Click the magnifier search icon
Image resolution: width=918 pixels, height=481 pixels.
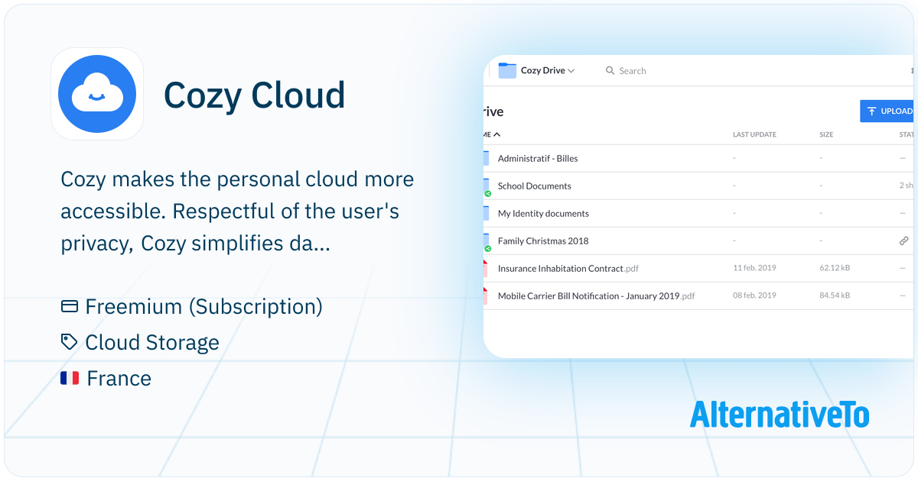point(610,70)
